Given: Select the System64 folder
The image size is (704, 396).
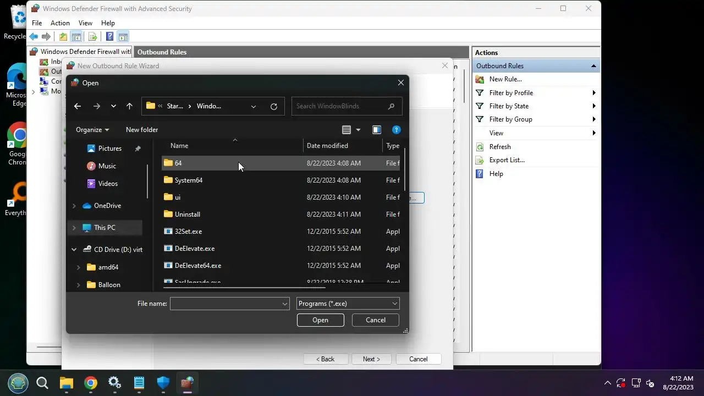Looking at the screenshot, I should pos(280,180).
